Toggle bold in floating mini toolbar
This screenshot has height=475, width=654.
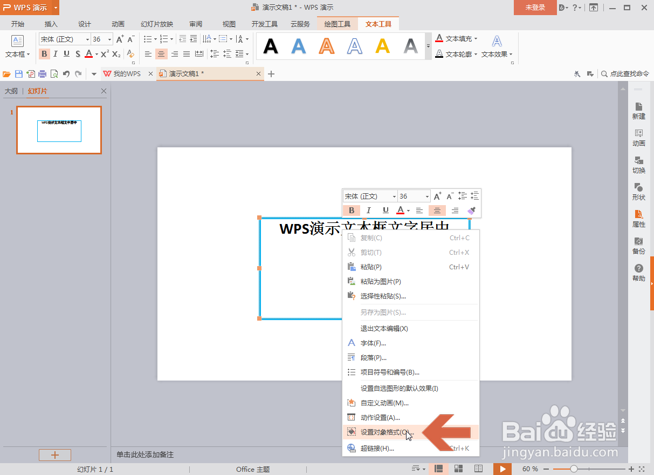[x=352, y=211]
